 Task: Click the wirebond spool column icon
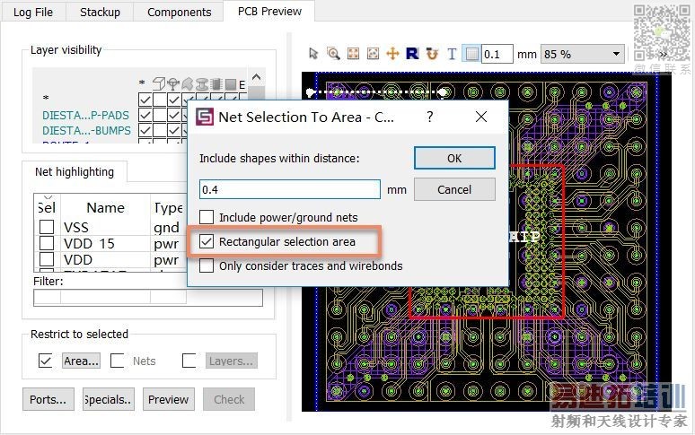tap(202, 83)
